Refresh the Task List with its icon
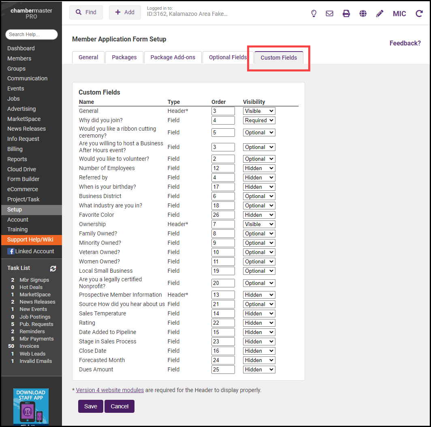The image size is (431, 427). (x=53, y=268)
